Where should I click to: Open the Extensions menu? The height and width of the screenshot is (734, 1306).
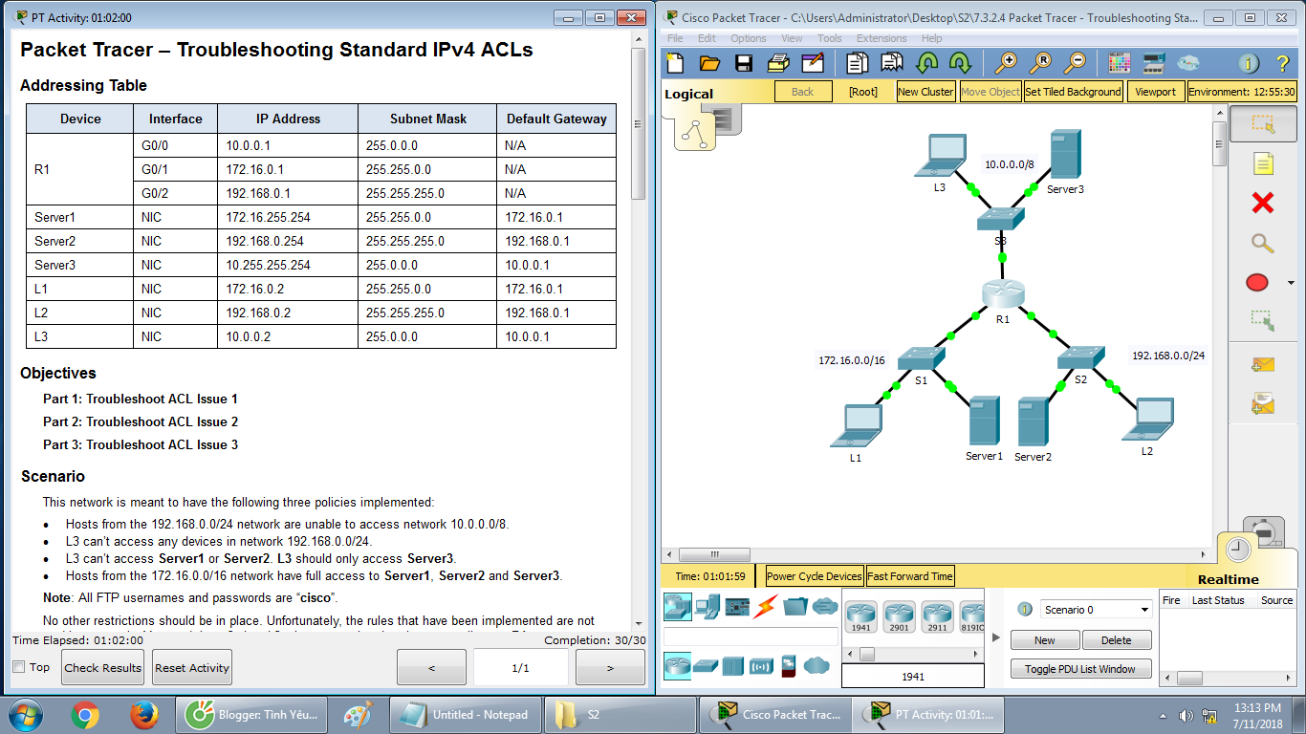[882, 38]
